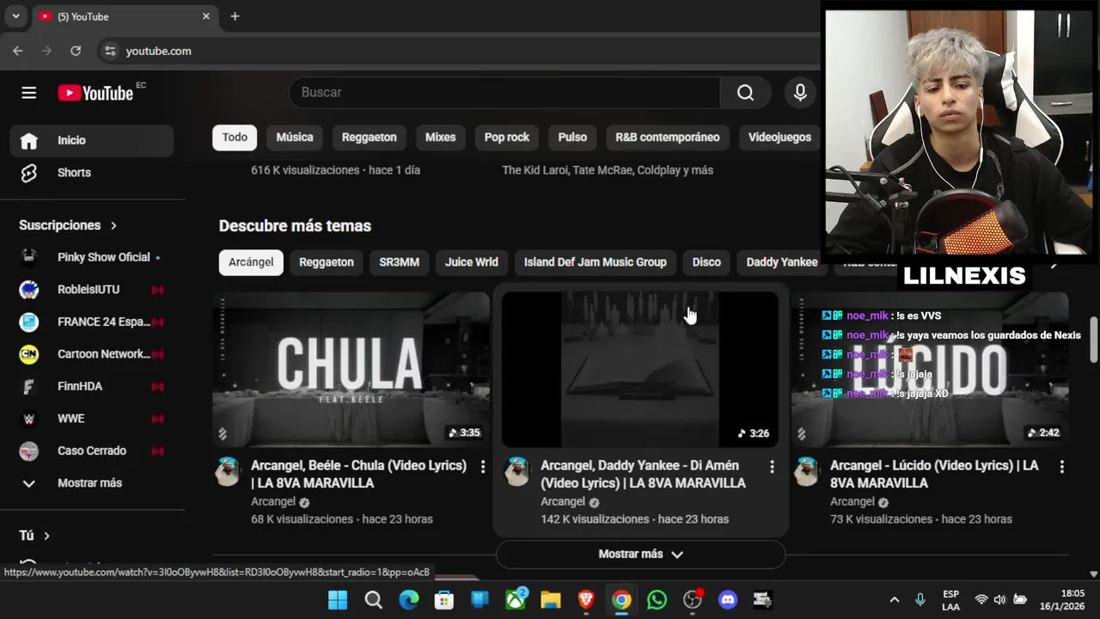Open Windows Start menu

coord(338,600)
